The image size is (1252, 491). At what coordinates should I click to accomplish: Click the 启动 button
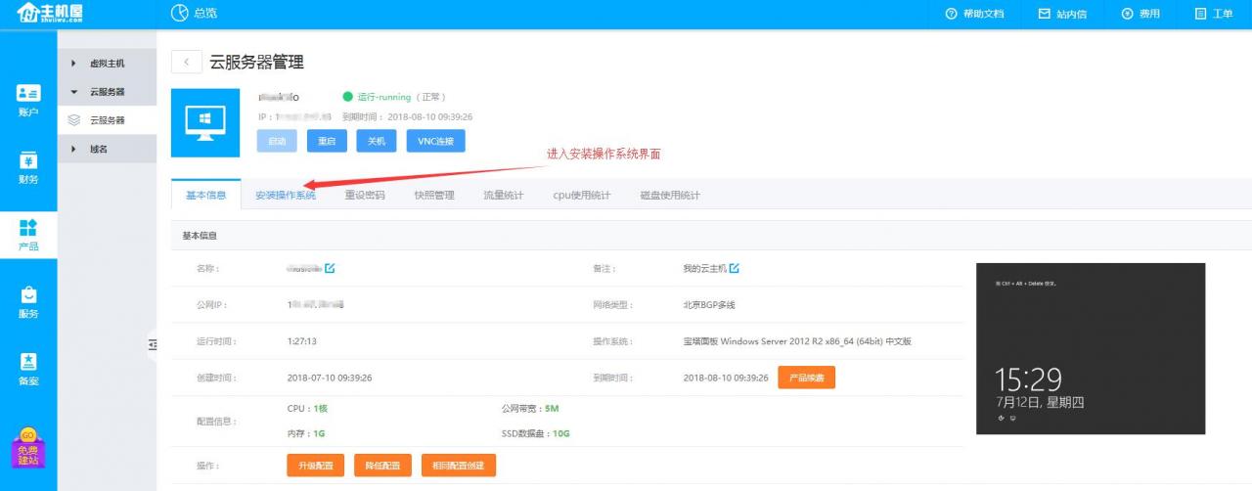click(277, 141)
